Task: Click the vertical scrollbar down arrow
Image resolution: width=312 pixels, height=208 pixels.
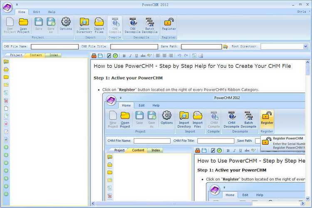Action: [307, 198]
